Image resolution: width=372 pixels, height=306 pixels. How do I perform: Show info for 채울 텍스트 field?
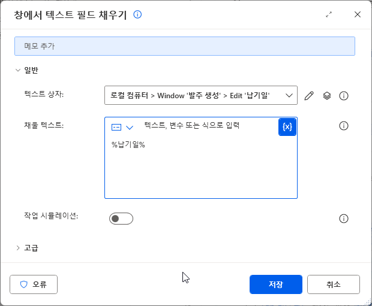pyautogui.click(x=344, y=126)
